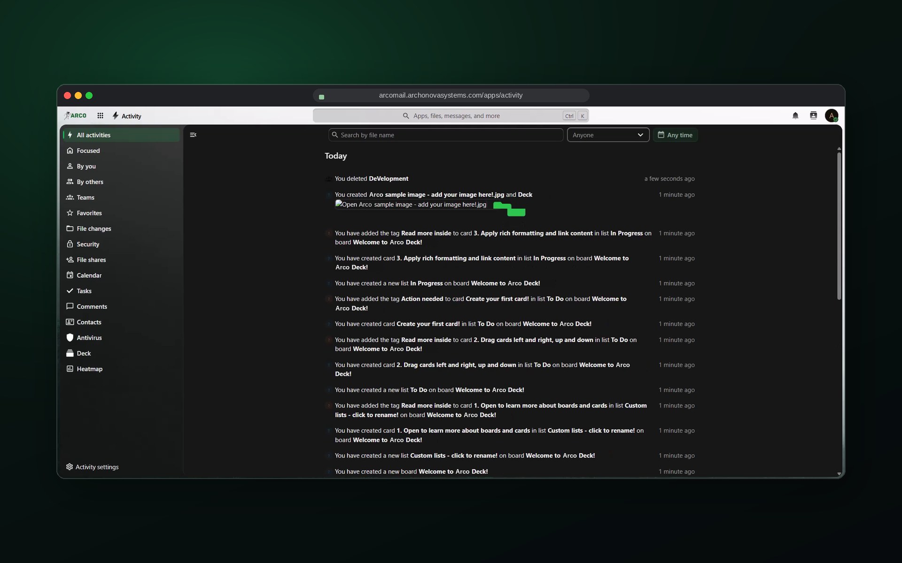
Task: Click the Calendar sidebar icon
Action: coord(70,275)
